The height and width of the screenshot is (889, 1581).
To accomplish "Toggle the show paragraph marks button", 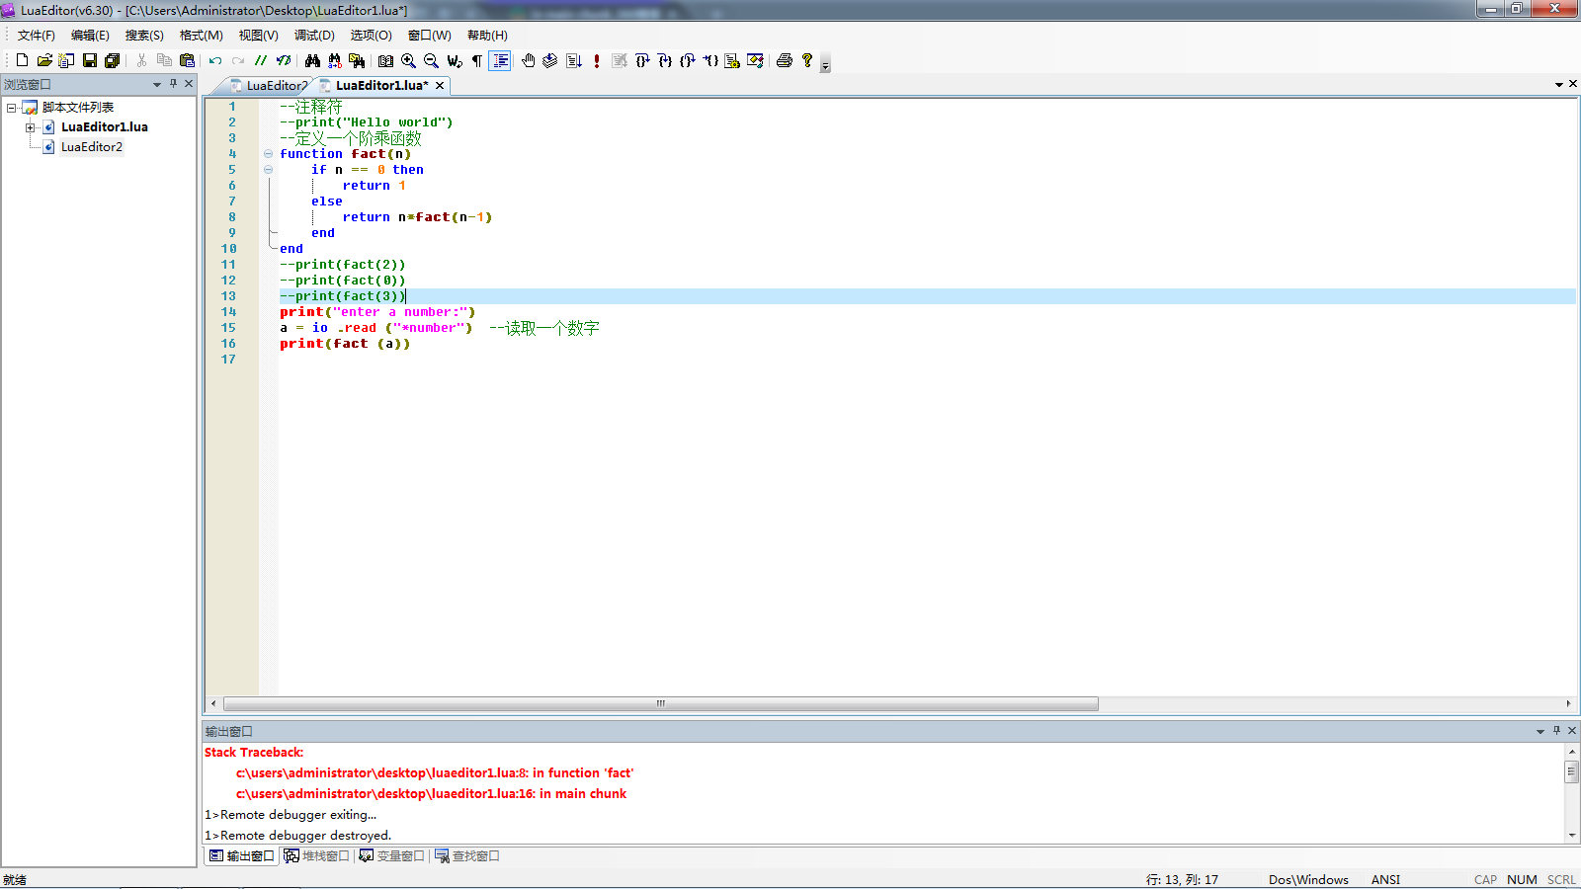I will point(477,61).
